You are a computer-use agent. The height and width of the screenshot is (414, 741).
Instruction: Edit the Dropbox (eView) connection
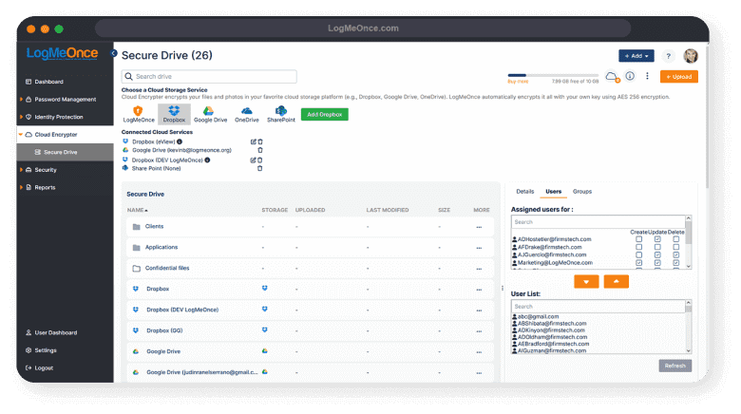(x=253, y=141)
